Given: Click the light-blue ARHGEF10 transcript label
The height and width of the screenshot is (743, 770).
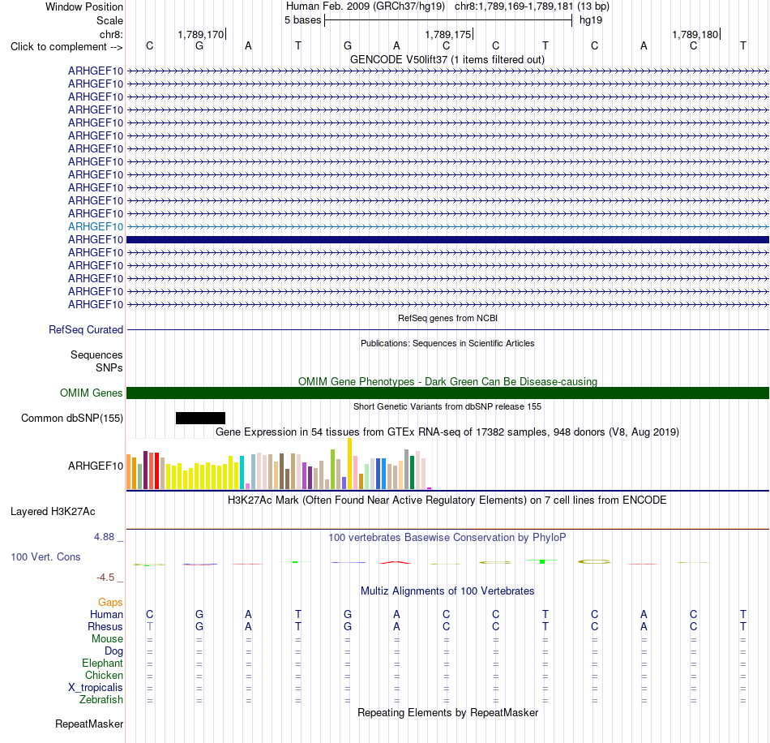Looking at the screenshot, I should 96,226.
